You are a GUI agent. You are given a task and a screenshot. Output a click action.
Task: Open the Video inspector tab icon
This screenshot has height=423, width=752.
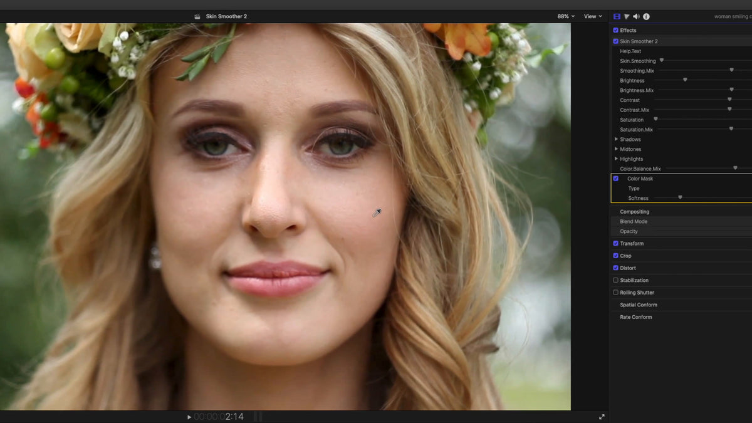(617, 16)
